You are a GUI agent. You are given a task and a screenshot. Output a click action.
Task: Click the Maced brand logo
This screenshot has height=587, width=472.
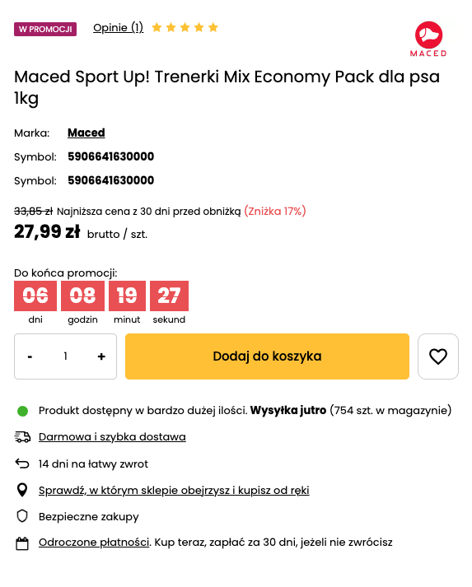[428, 39]
